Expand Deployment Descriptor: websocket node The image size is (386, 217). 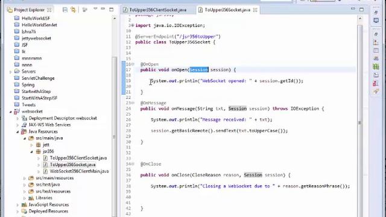[17, 118]
